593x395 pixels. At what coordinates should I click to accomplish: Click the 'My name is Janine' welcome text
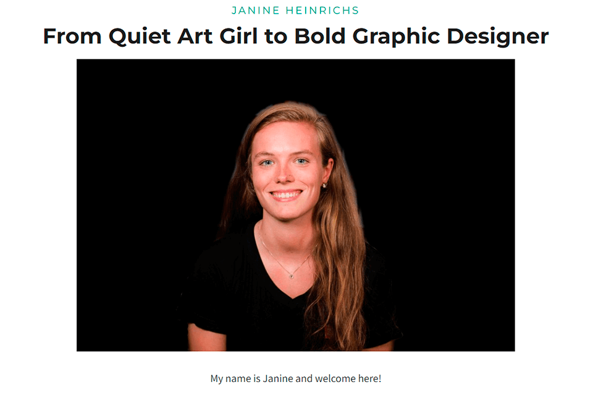tap(295, 378)
